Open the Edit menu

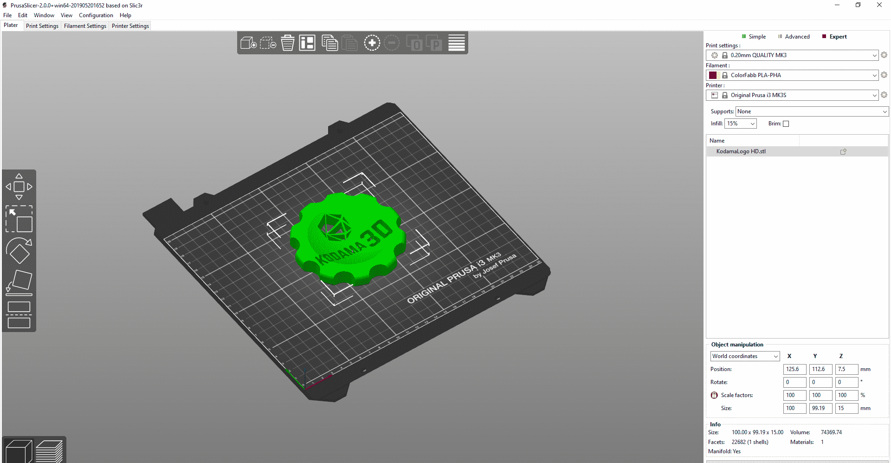[23, 15]
